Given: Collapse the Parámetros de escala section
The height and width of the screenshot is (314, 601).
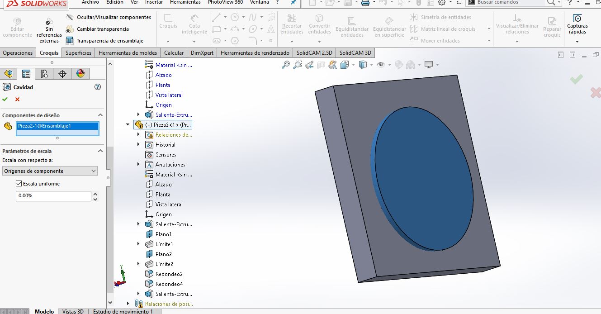Looking at the screenshot, I should (x=100, y=151).
